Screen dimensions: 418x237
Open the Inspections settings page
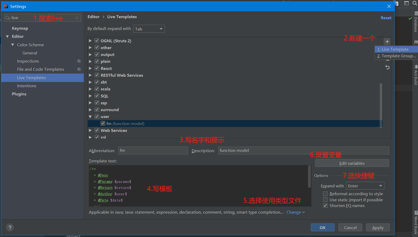tap(28, 61)
